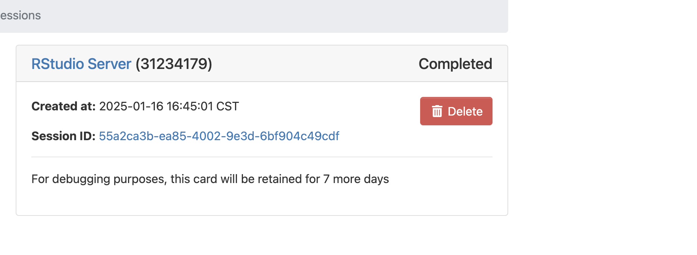Click empty card area below retention message
The image size is (697, 255).
coord(262,201)
